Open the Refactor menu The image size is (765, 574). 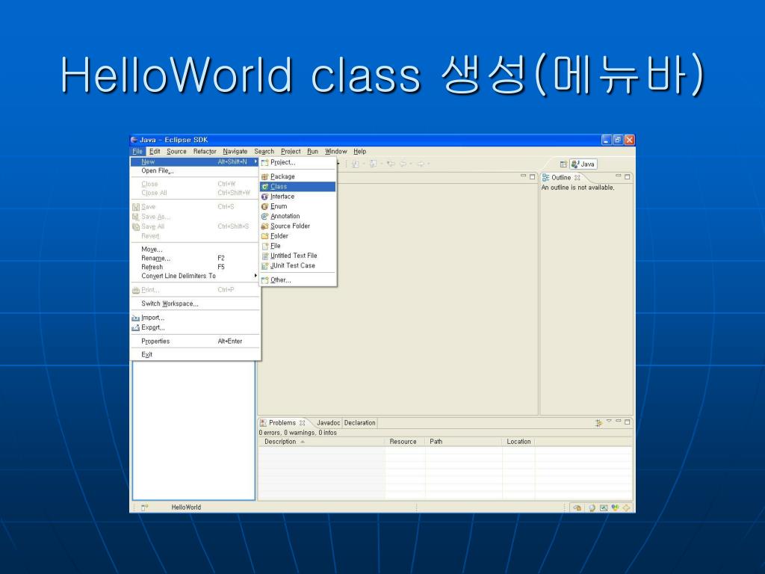[x=205, y=151]
